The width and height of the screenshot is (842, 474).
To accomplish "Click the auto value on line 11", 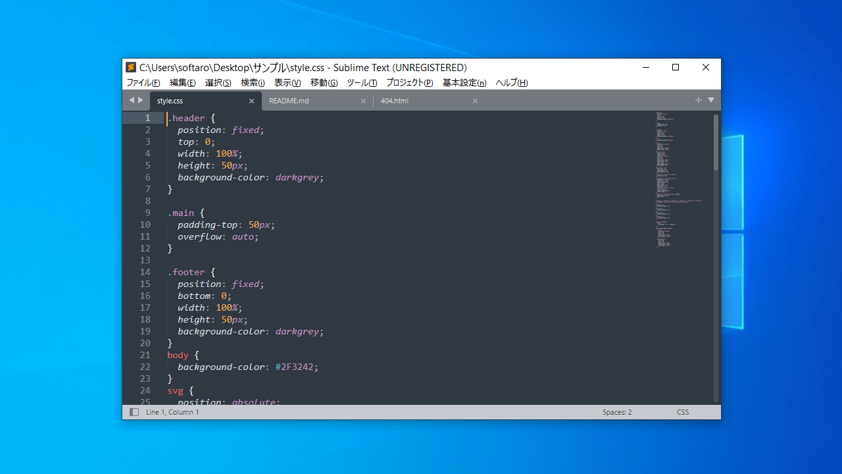I will point(243,236).
